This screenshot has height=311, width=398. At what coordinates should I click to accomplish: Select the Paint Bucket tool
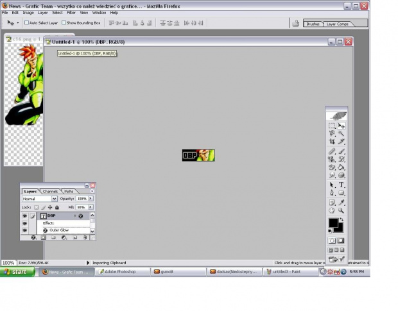pyautogui.click(x=342, y=167)
